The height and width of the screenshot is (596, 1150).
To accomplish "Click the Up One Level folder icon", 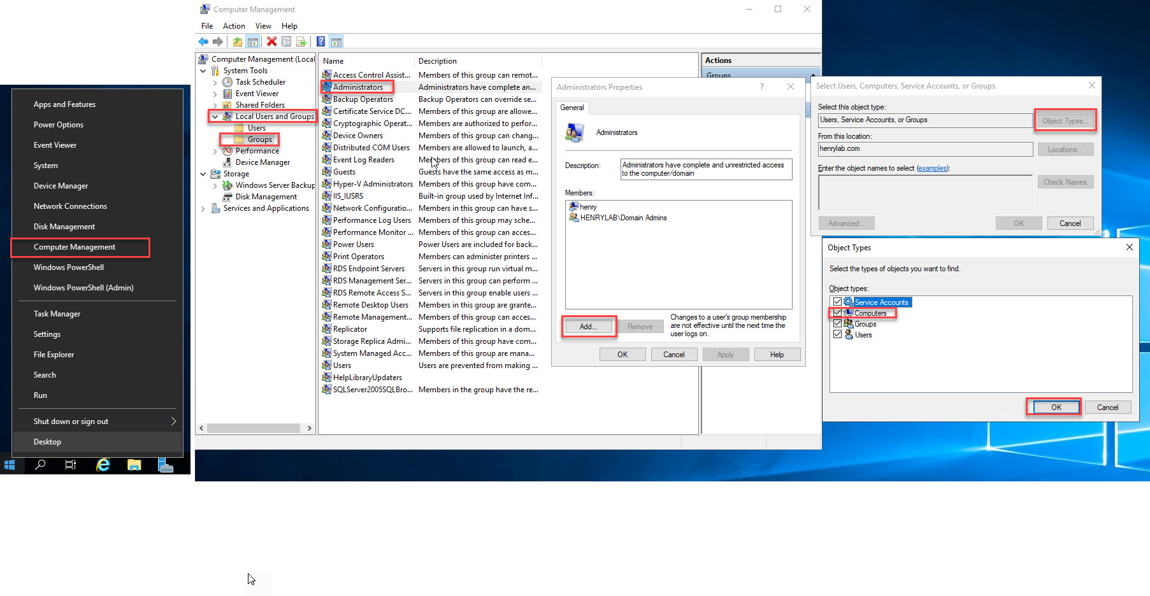I will coord(237,42).
